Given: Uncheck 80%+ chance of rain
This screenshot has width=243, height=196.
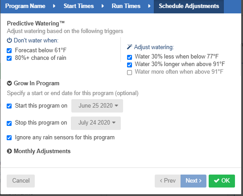Looking at the screenshot, I should click(9, 58).
